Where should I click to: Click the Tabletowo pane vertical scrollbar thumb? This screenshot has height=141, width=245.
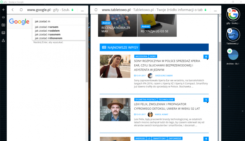click(220, 52)
